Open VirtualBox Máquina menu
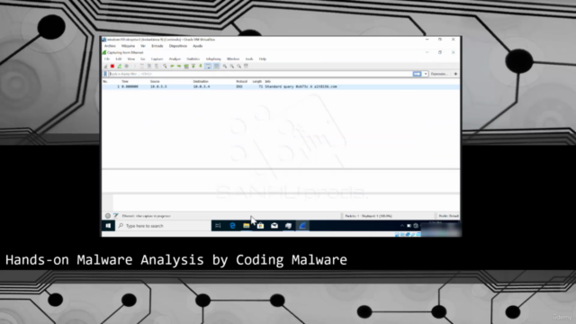 [x=128, y=46]
